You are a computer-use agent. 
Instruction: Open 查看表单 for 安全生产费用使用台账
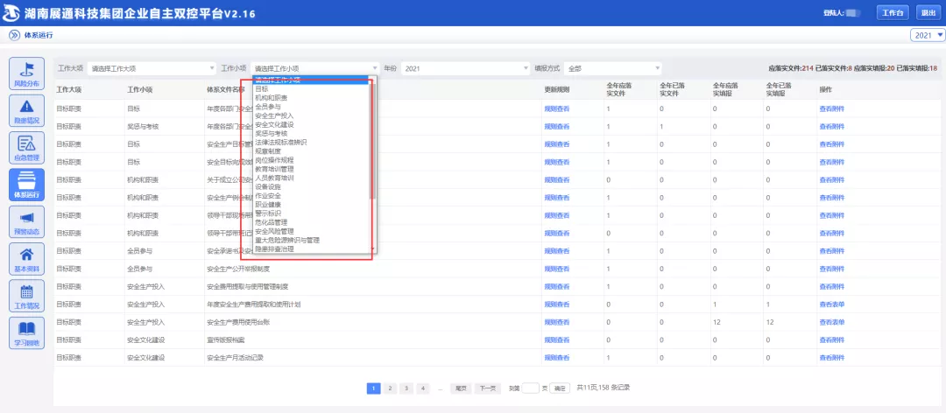[832, 322]
